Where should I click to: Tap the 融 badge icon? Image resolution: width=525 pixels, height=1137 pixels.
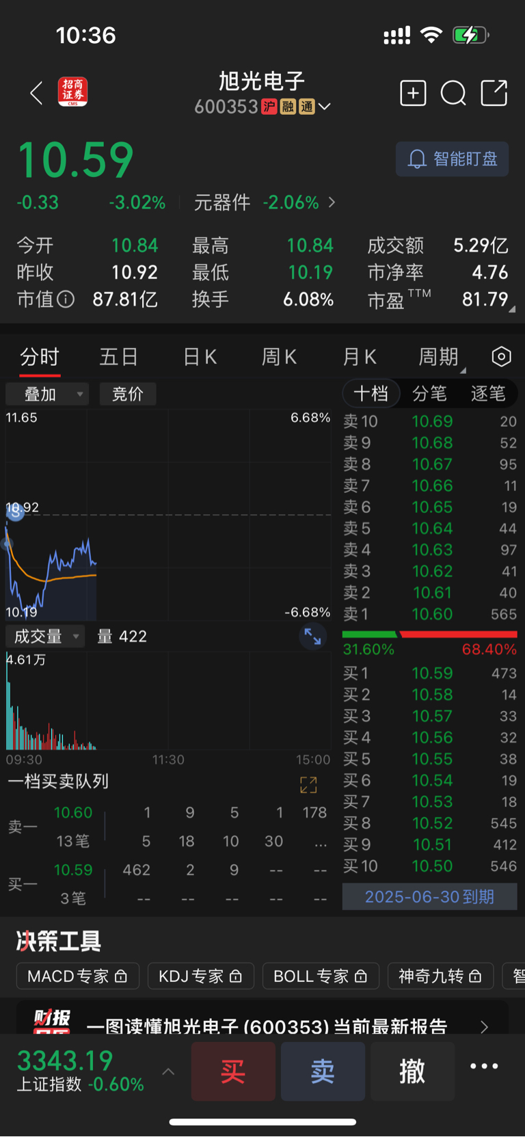point(288,107)
